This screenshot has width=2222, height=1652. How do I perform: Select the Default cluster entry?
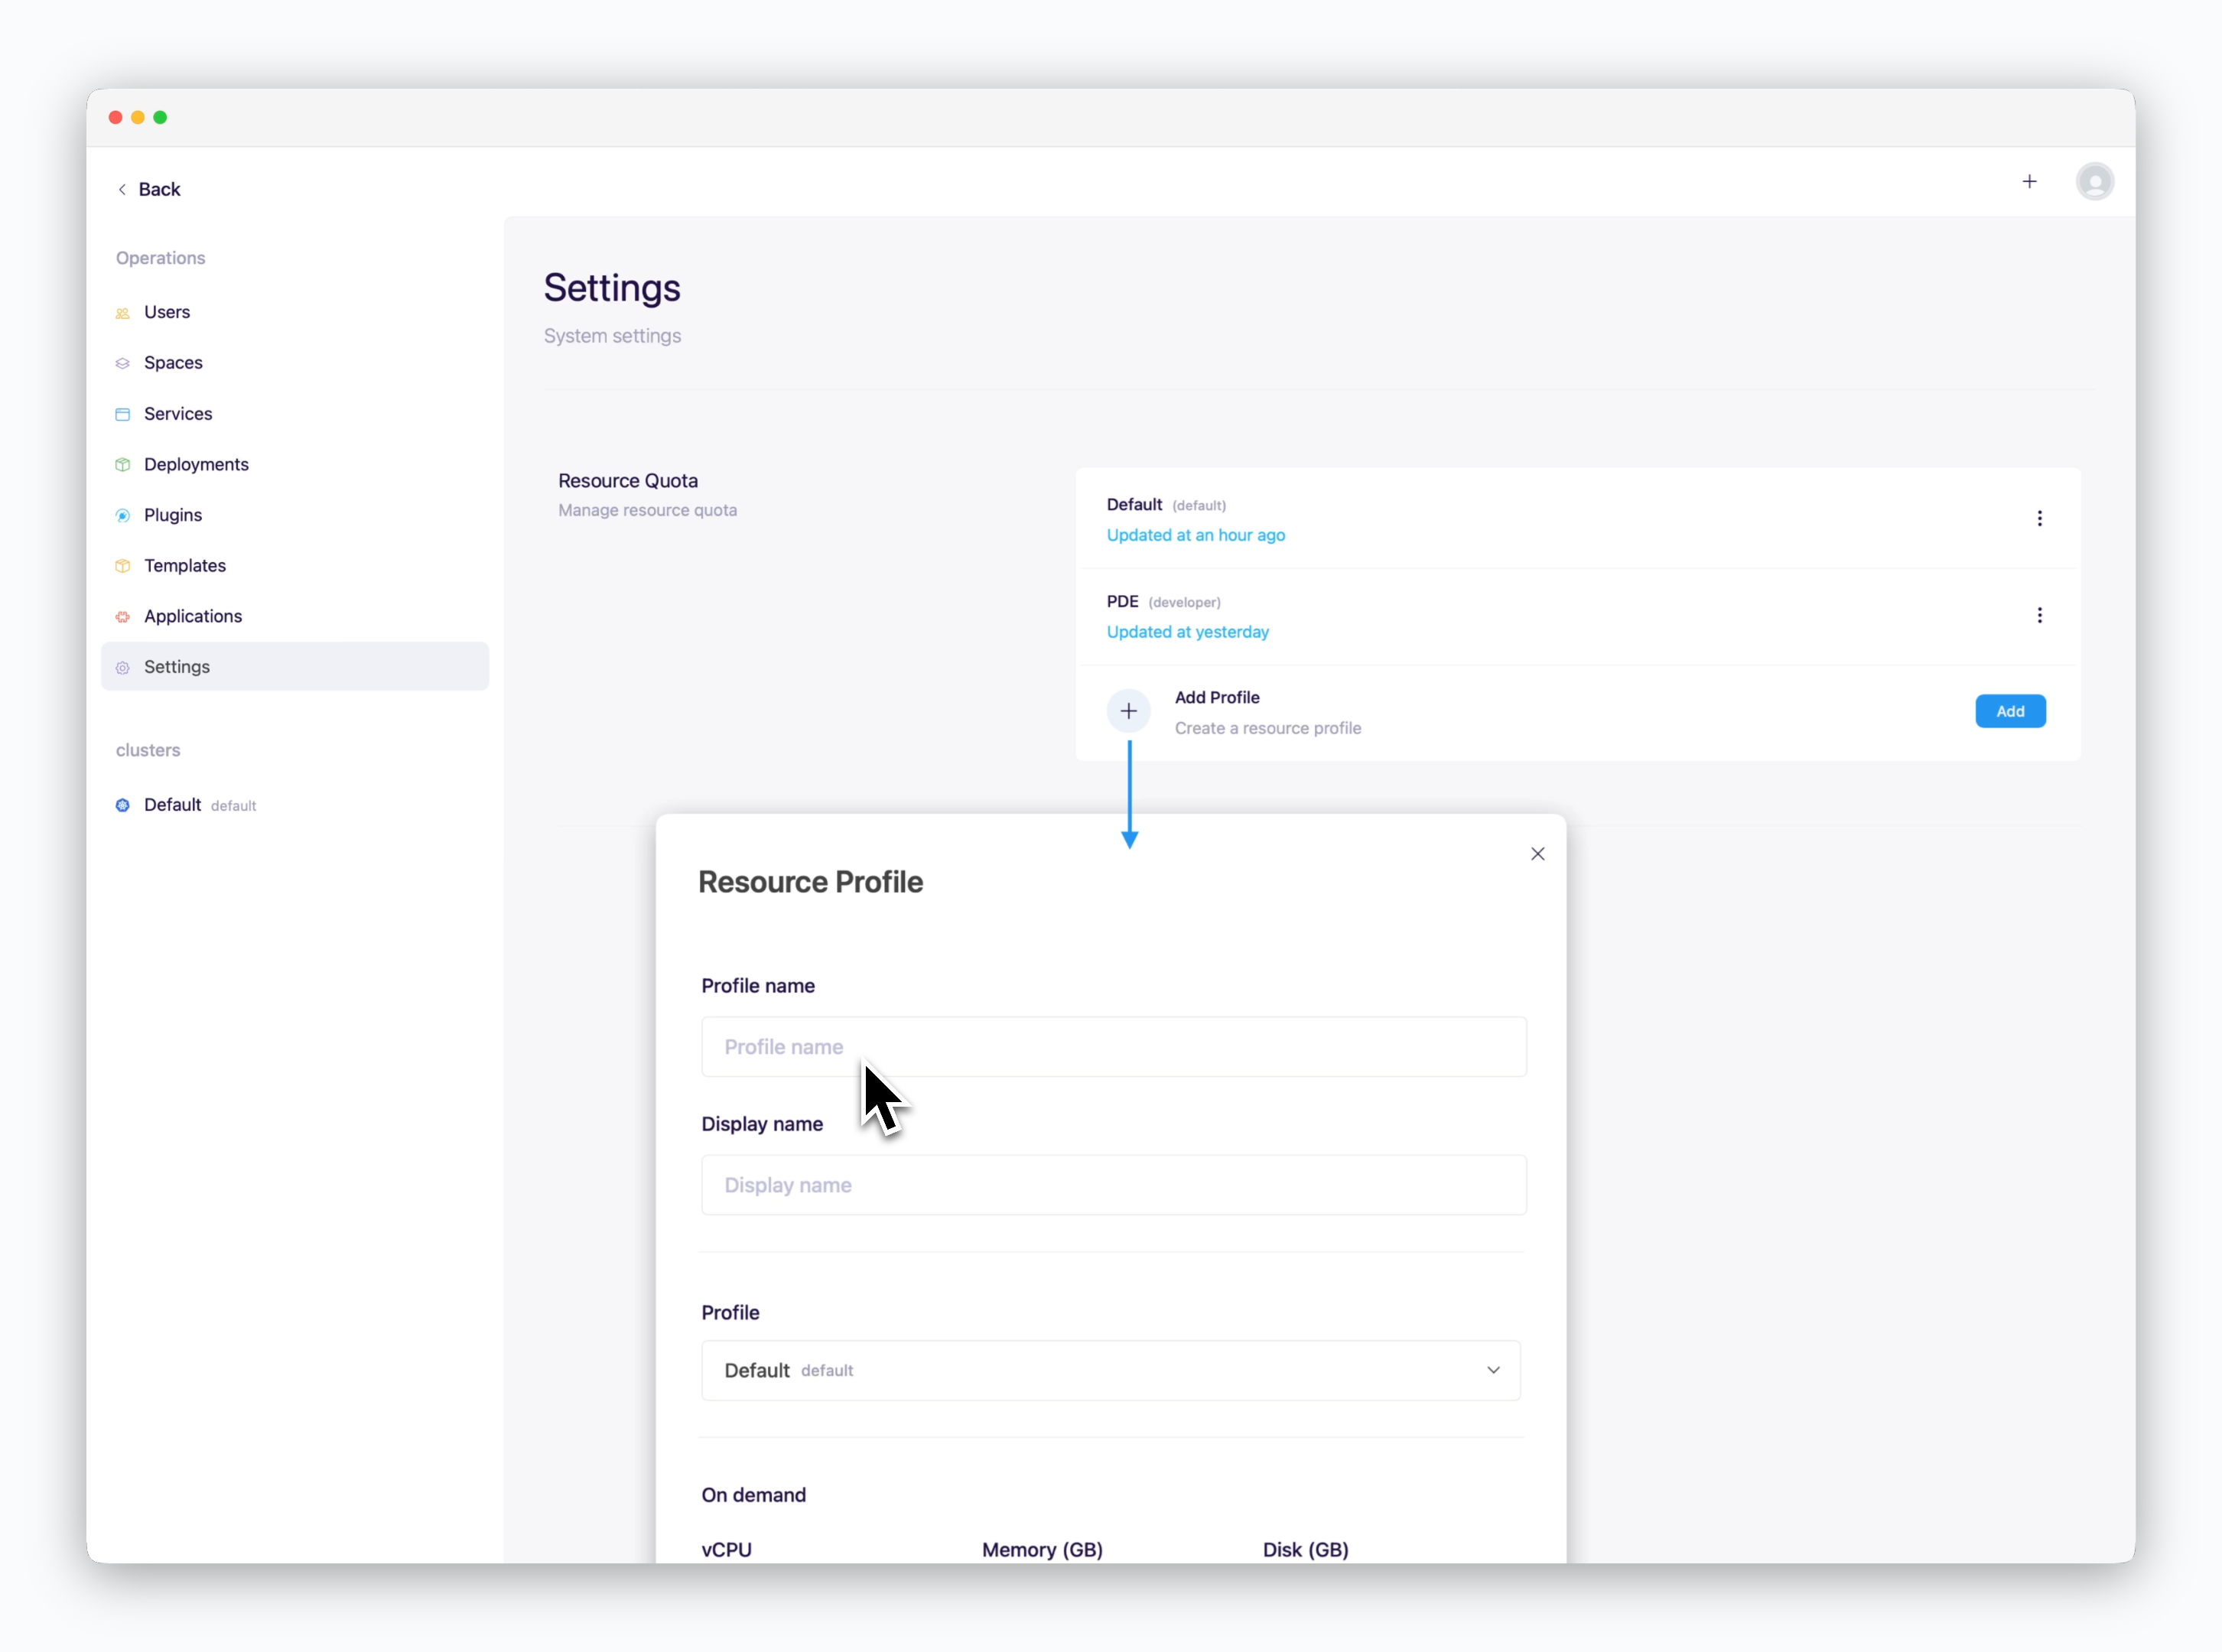pyautogui.click(x=295, y=805)
